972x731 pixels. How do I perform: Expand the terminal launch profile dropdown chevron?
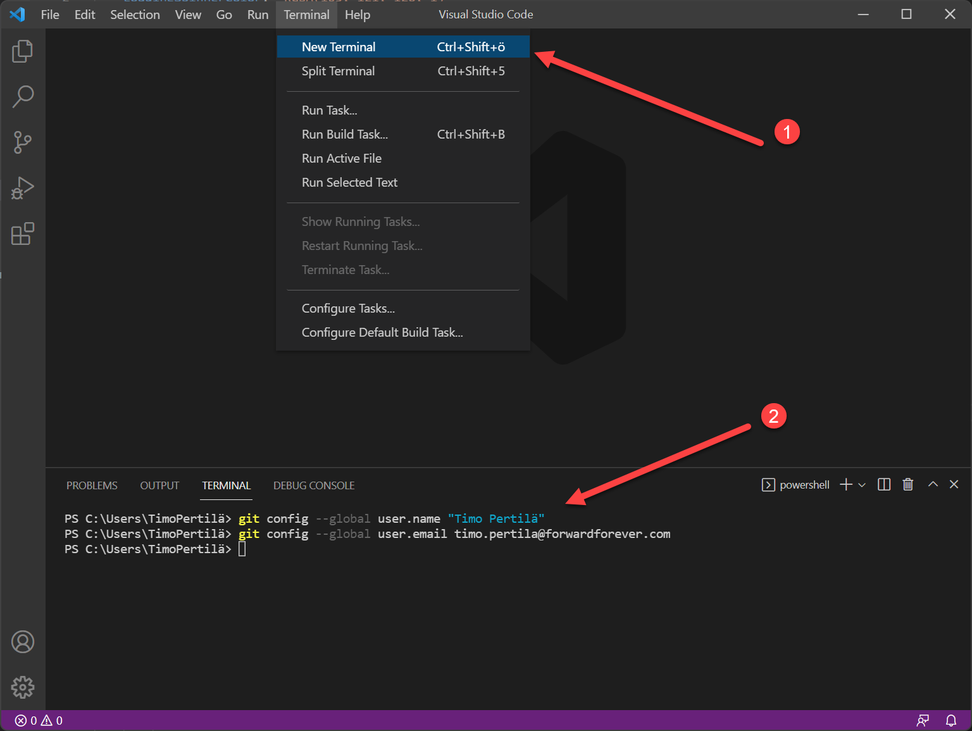[862, 485]
